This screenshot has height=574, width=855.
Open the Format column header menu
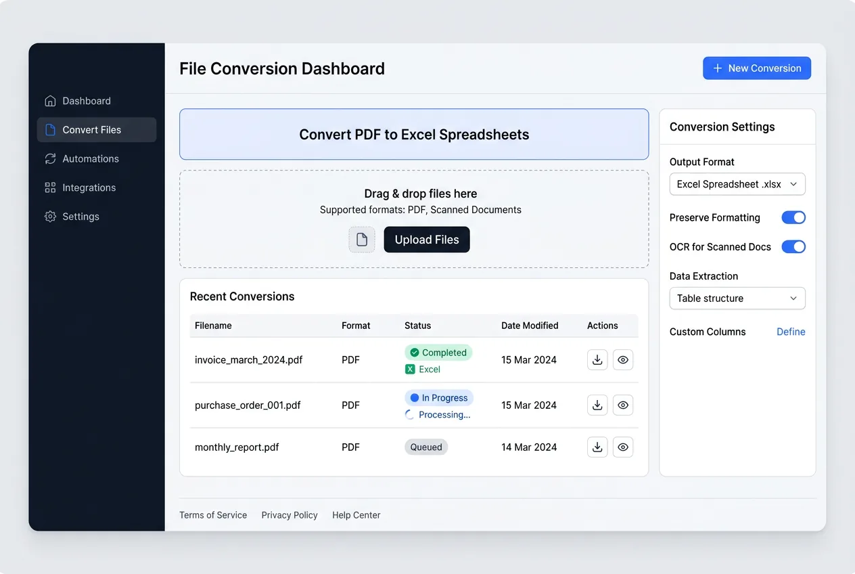click(x=356, y=326)
